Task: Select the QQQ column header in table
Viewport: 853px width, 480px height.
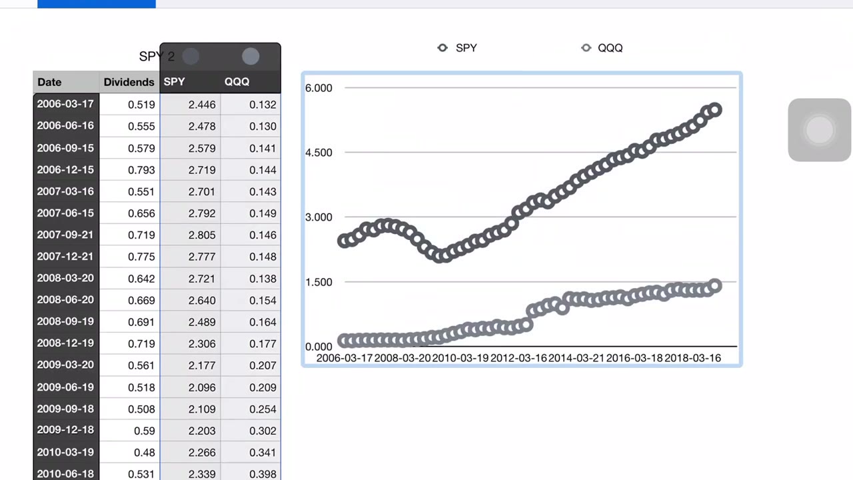Action: pos(251,82)
